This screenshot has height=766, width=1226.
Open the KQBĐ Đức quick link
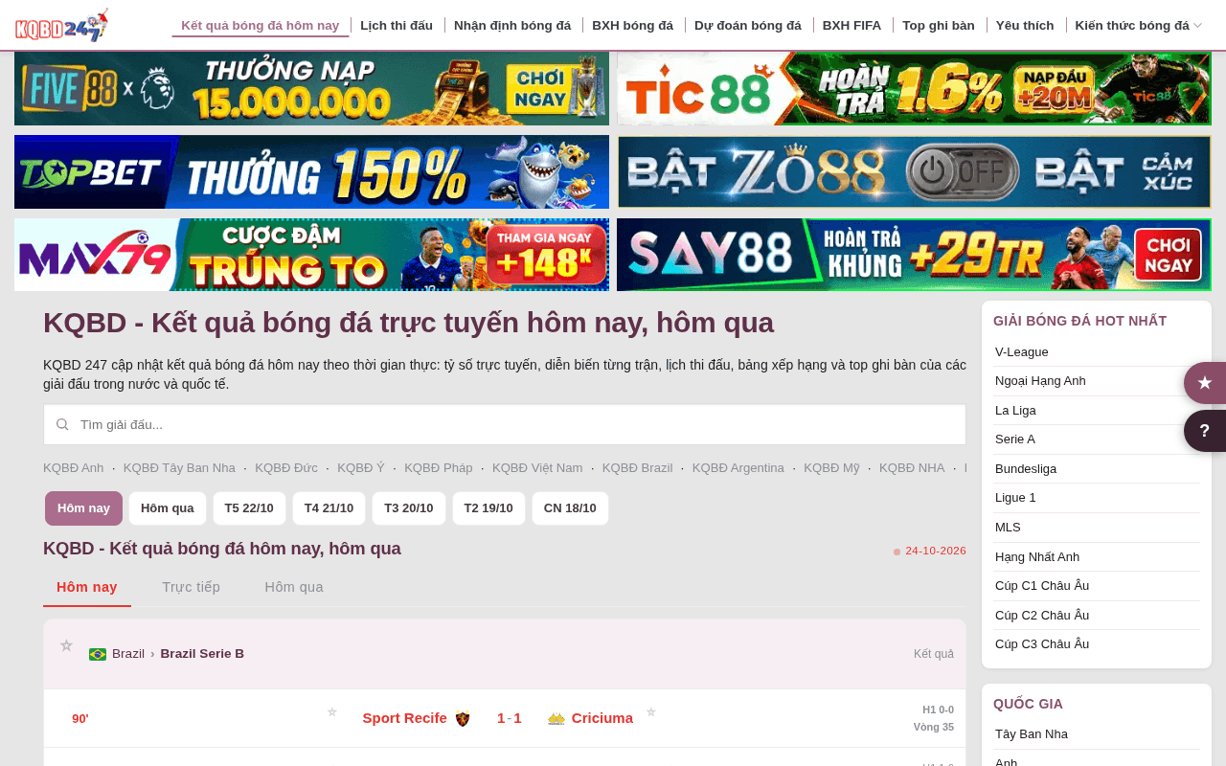[x=286, y=468]
